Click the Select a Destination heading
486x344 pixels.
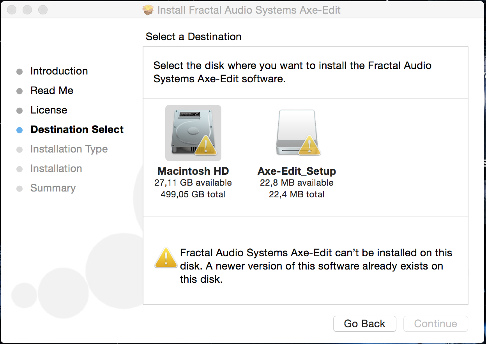pyautogui.click(x=194, y=37)
